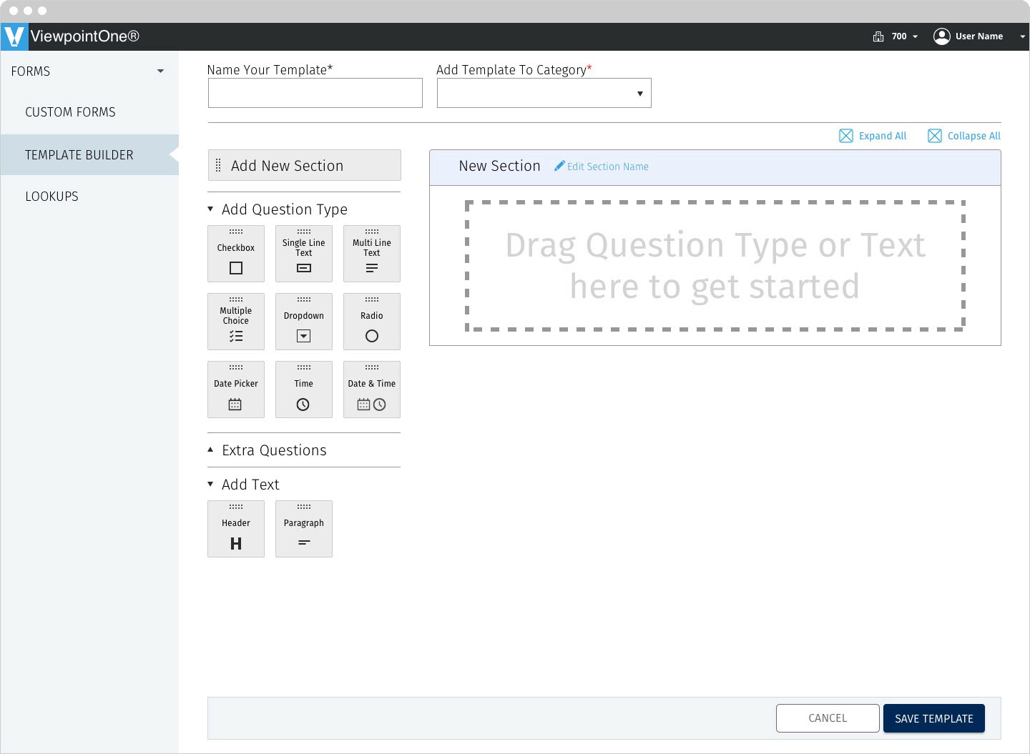This screenshot has width=1030, height=754.
Task: Select the Multi Line Text tile
Action: pyautogui.click(x=372, y=254)
